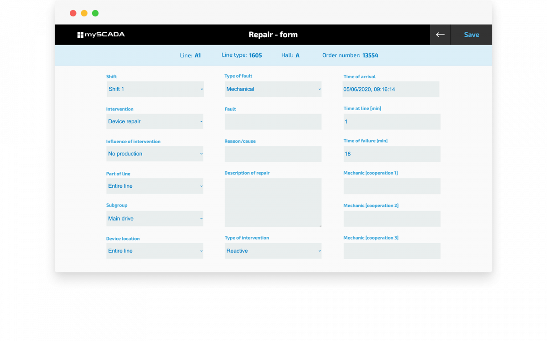547x341 pixels.
Task: Click the order number value 13554
Action: [370, 55]
